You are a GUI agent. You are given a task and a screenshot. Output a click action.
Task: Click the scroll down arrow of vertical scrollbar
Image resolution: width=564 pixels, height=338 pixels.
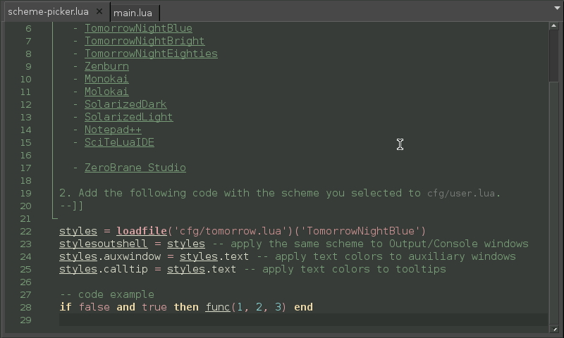[554, 329]
